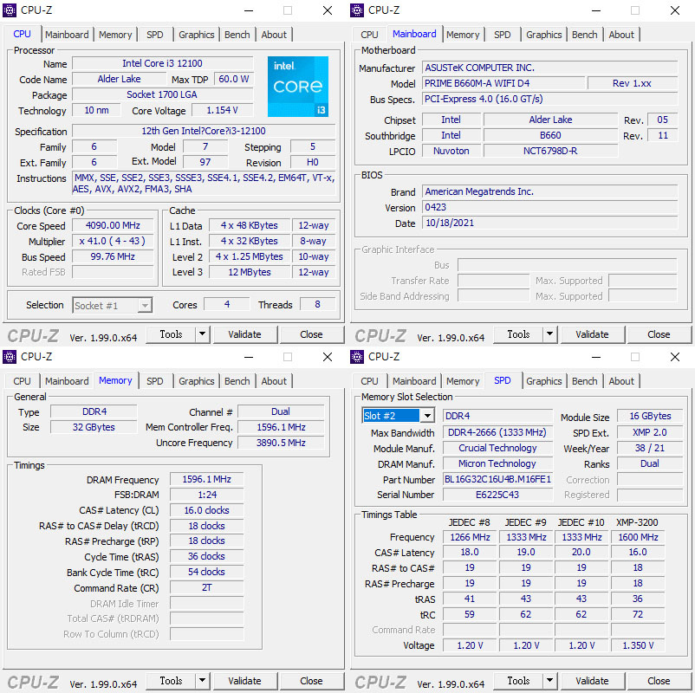Click Close button in CPU window
Screen dimensions: 695x693
click(x=311, y=334)
